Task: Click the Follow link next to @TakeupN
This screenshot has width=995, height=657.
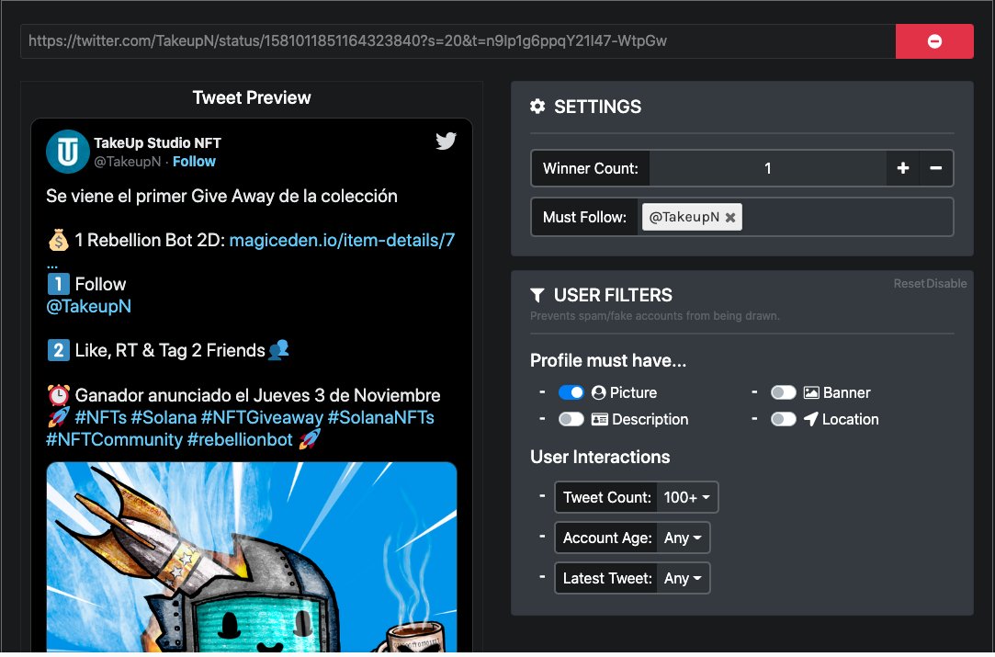Action: (x=194, y=162)
